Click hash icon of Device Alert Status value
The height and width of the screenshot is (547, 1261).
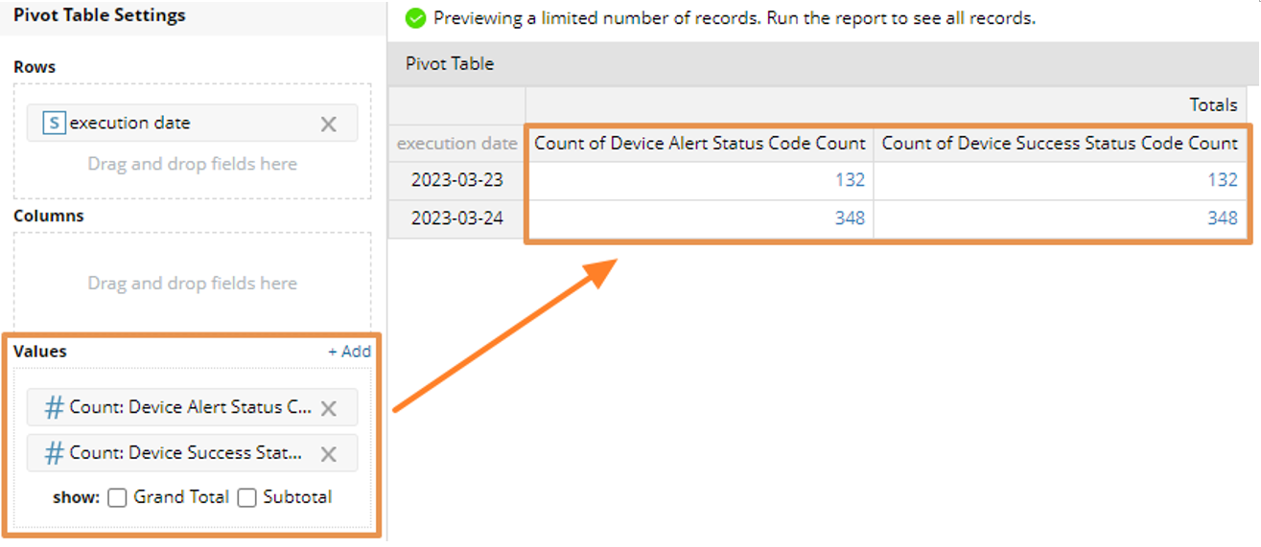55,407
